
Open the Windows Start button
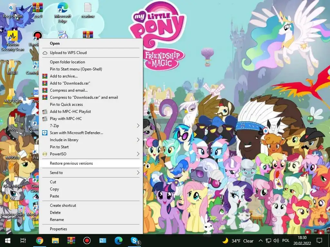click(x=8, y=241)
